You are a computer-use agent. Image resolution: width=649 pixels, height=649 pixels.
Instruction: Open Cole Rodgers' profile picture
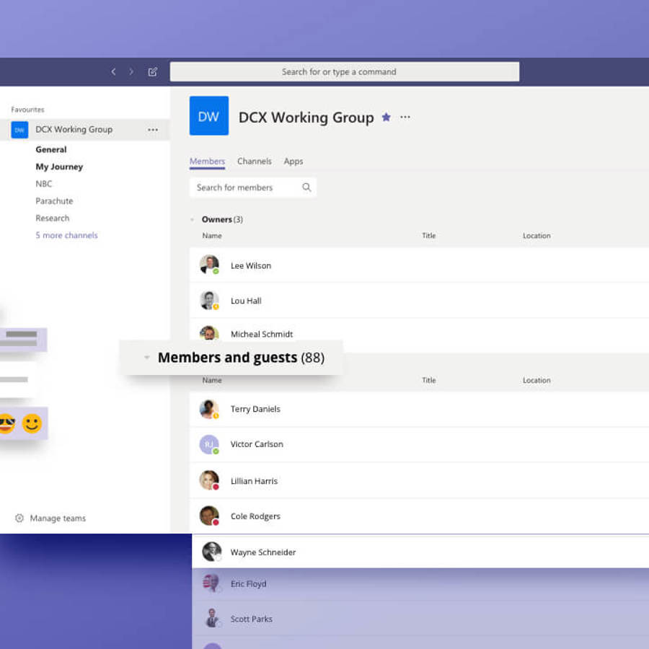point(209,516)
